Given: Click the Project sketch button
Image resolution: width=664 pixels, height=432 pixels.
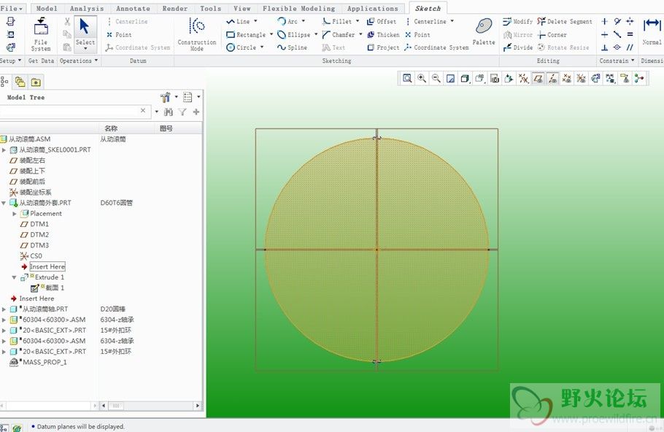Looking at the screenshot, I should [x=383, y=47].
